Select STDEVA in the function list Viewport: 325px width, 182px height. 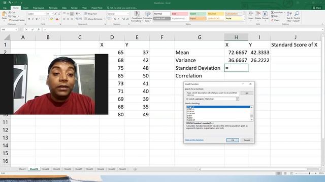pyautogui.click(x=190, y=111)
